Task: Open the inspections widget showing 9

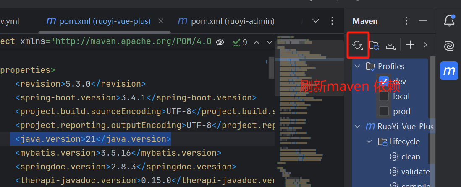Action: tap(240, 43)
